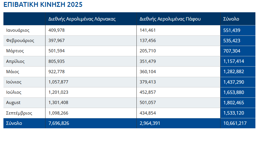Select the Διεθνής Αερολιμένας Πάφου column header
The height and width of the screenshot is (142, 280).
(x=170, y=19)
